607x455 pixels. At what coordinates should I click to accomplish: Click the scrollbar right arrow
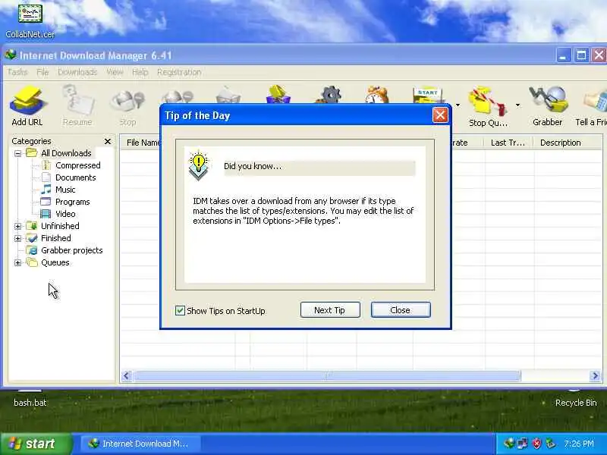coord(595,375)
